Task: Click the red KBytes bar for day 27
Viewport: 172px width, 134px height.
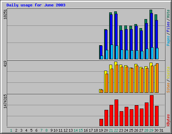Action: coord(141,117)
